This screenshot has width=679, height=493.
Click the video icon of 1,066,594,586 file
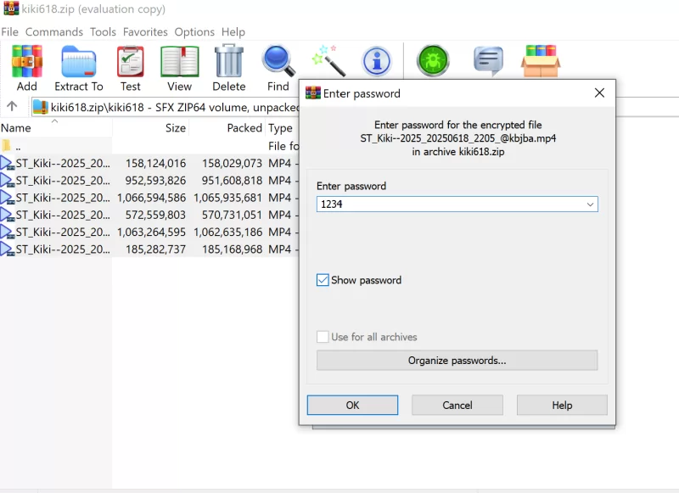tap(7, 198)
